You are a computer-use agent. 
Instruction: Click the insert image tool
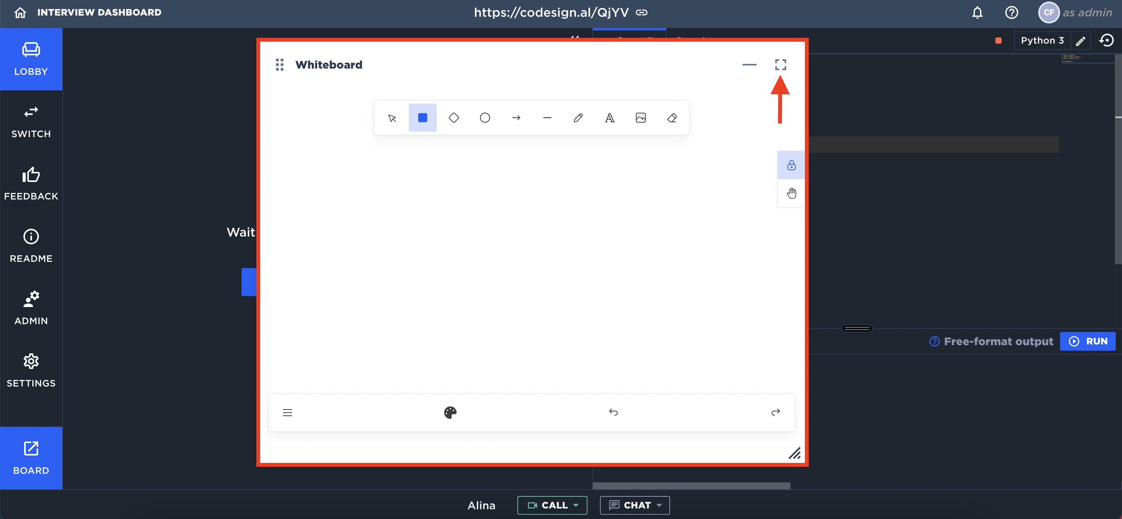click(641, 118)
